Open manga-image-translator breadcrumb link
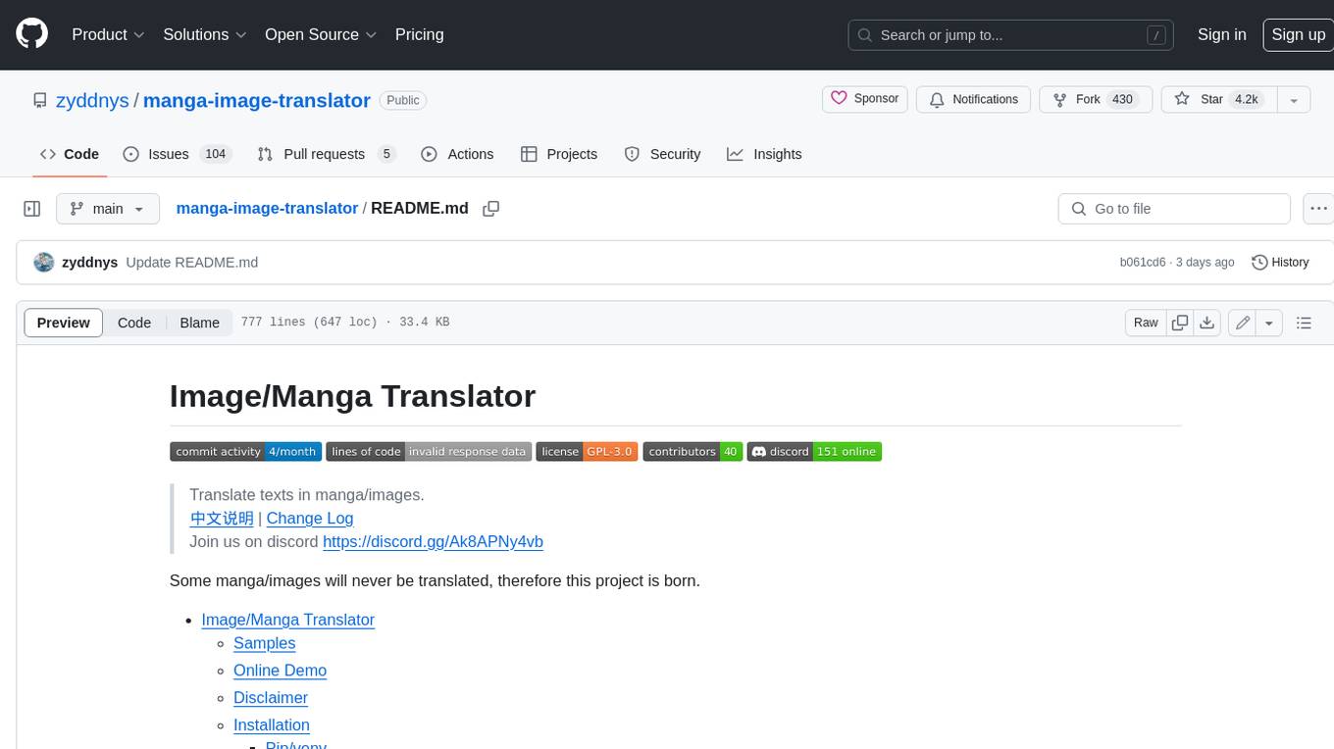This screenshot has width=1334, height=749. coord(267,209)
